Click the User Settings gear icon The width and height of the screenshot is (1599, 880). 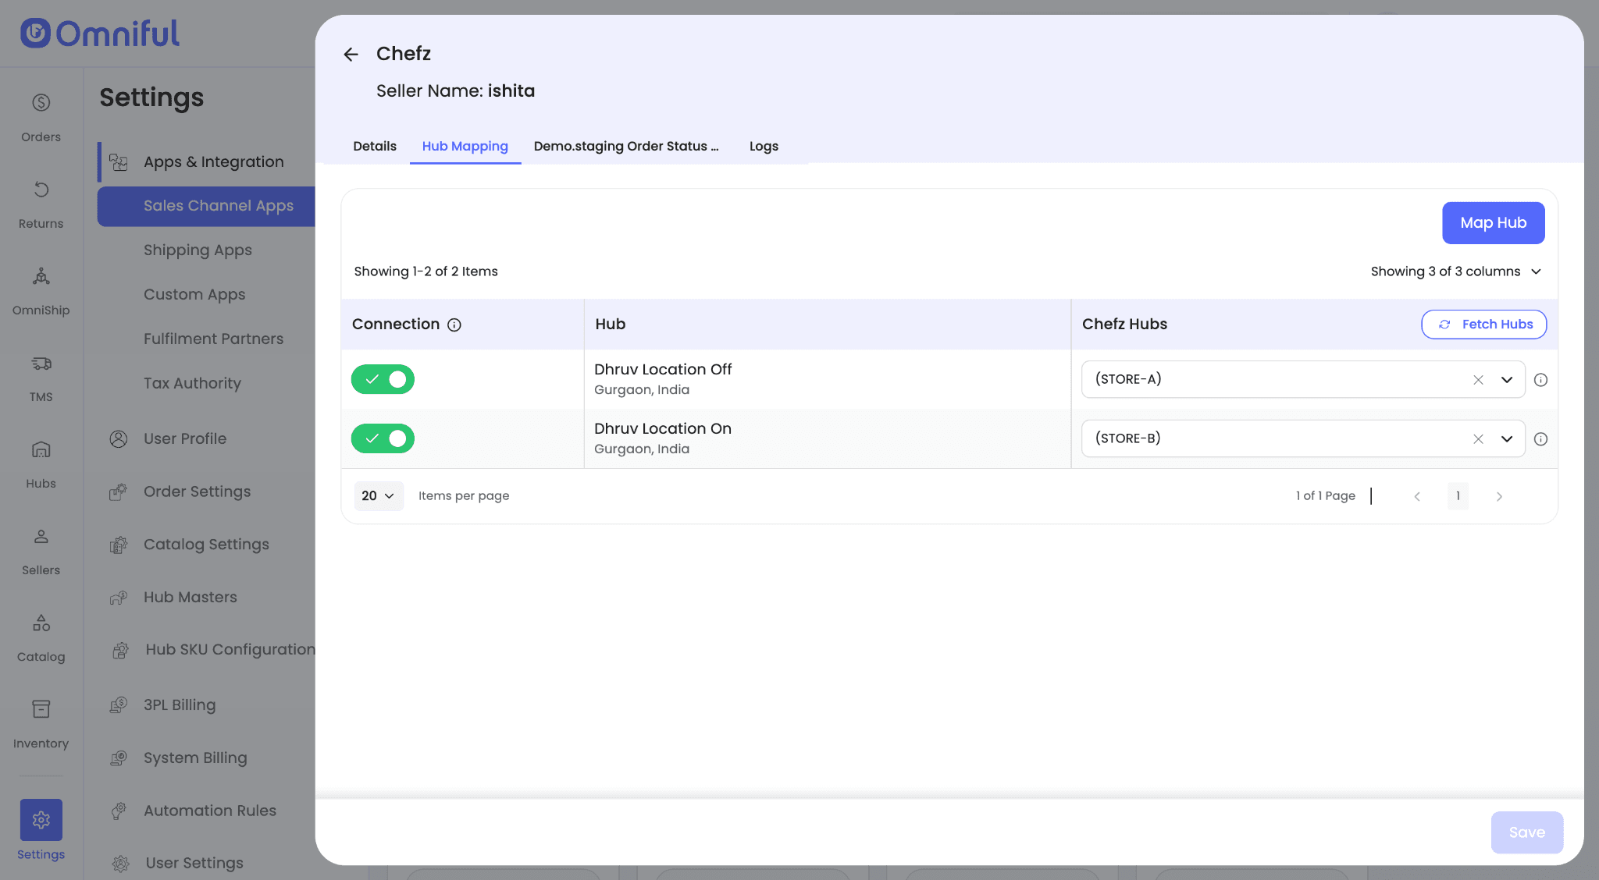click(120, 864)
